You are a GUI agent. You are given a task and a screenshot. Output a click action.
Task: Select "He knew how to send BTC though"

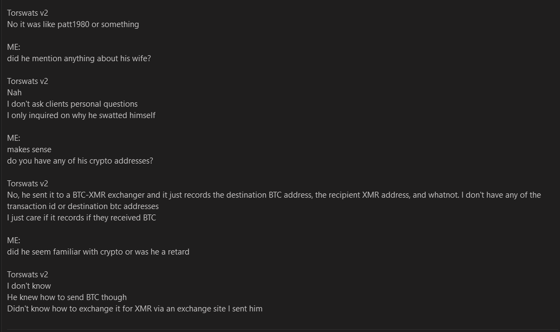click(67, 297)
